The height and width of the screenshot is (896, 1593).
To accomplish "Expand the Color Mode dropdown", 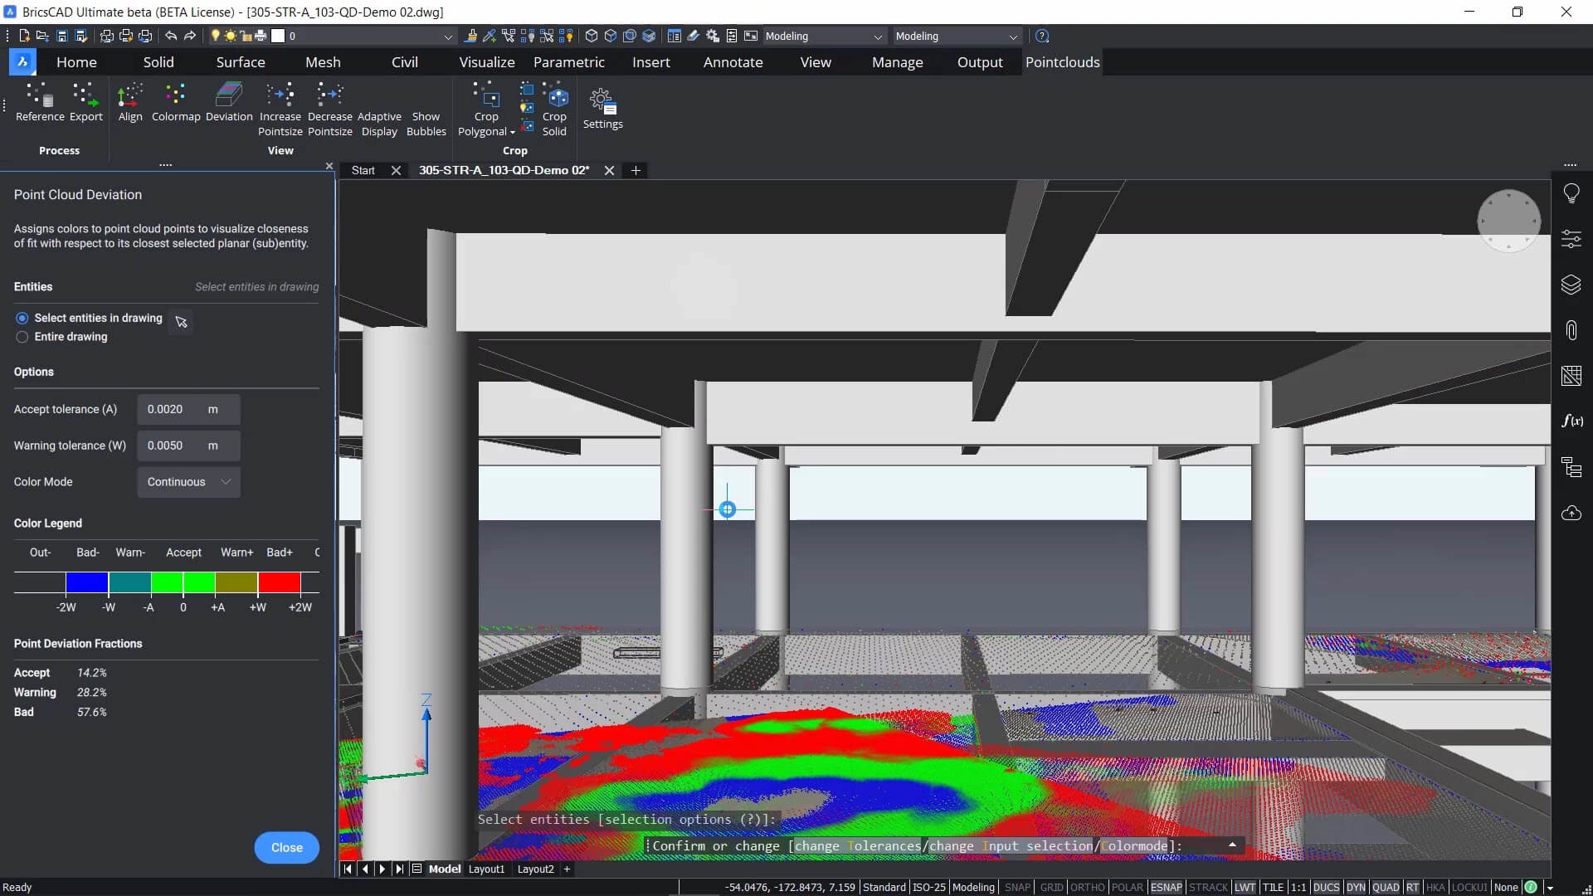I will [189, 482].
